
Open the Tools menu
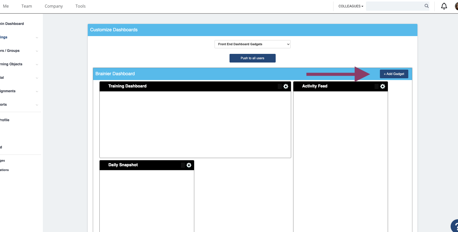80,6
